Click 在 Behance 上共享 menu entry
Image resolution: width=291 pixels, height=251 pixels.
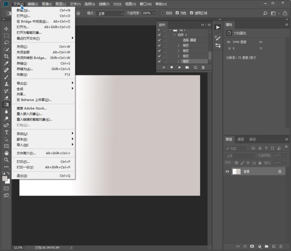point(34,99)
